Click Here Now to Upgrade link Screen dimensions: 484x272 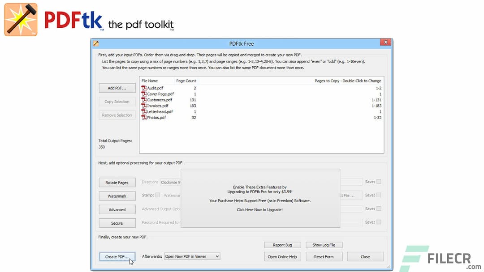pyautogui.click(x=259, y=209)
